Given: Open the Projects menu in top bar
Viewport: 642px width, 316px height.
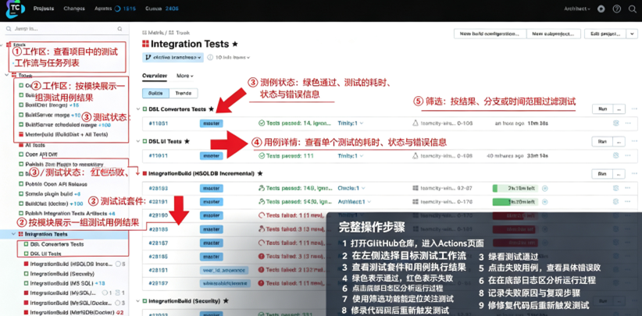Looking at the screenshot, I should (44, 9).
